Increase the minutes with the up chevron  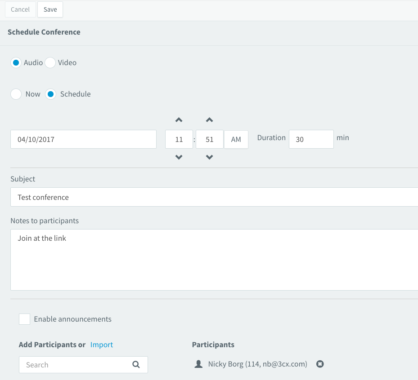tap(210, 120)
